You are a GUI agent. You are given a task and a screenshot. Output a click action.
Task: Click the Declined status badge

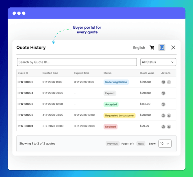point(110,127)
